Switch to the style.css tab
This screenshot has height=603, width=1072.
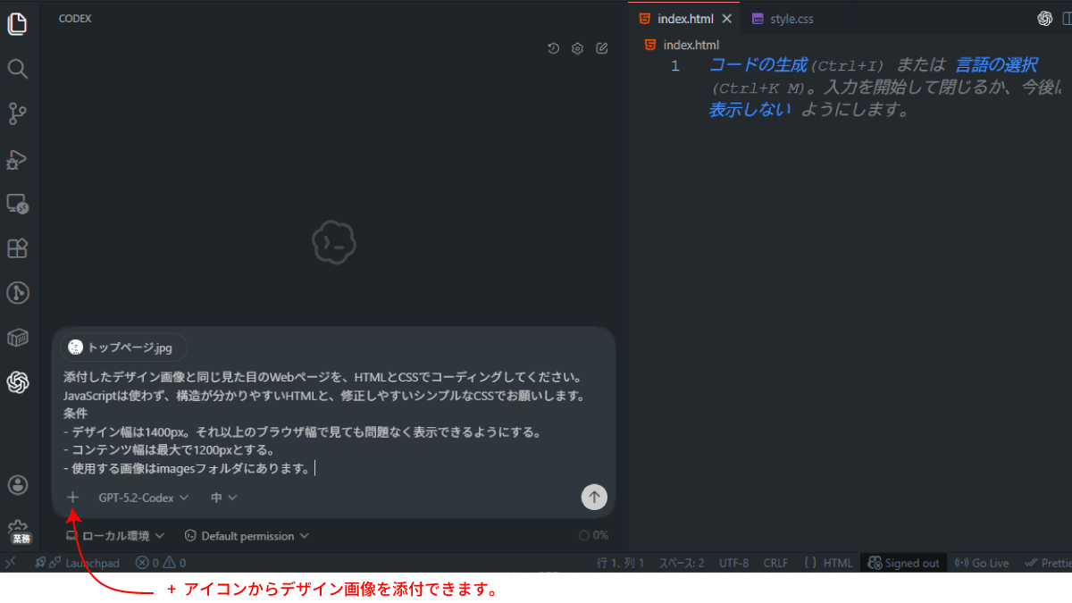coord(790,17)
